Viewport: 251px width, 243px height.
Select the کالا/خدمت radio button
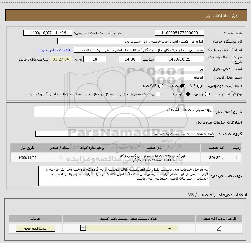tap(161, 86)
